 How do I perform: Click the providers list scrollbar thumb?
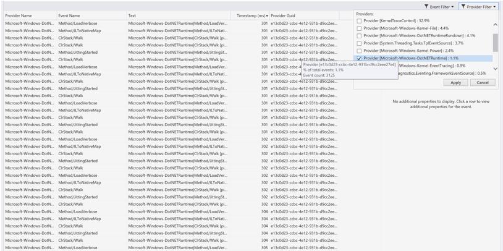496,43
